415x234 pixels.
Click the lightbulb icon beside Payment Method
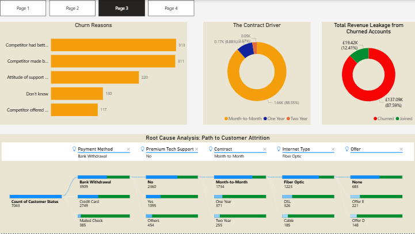point(74,149)
